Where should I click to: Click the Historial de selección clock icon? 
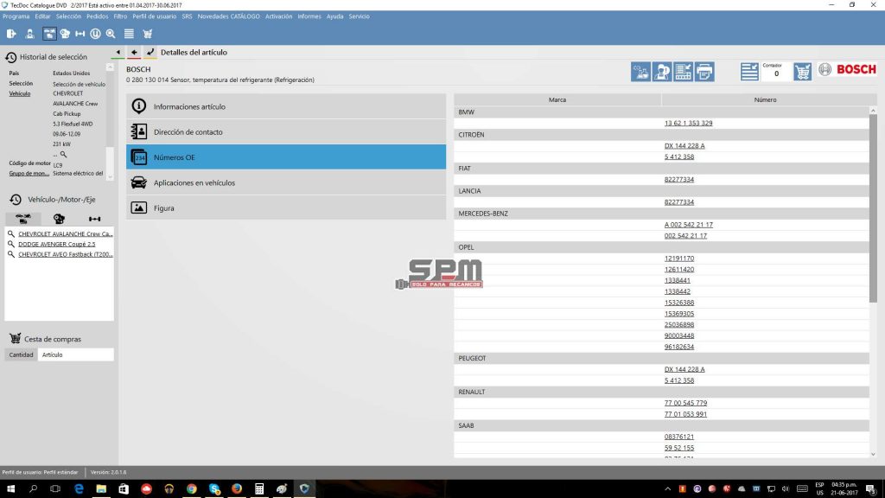tap(10, 57)
